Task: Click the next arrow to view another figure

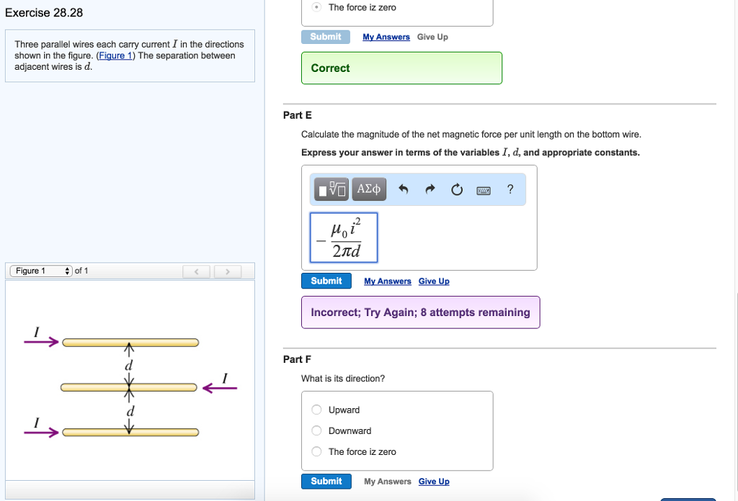Action: (x=227, y=271)
